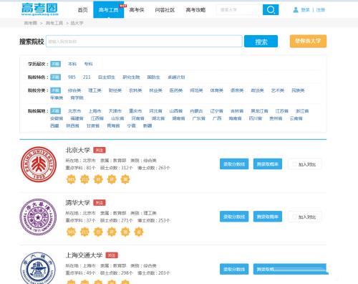The height and width of the screenshot is (284, 358).
Task: Click the 985 badge under 北京大学
Action: click(x=71, y=179)
